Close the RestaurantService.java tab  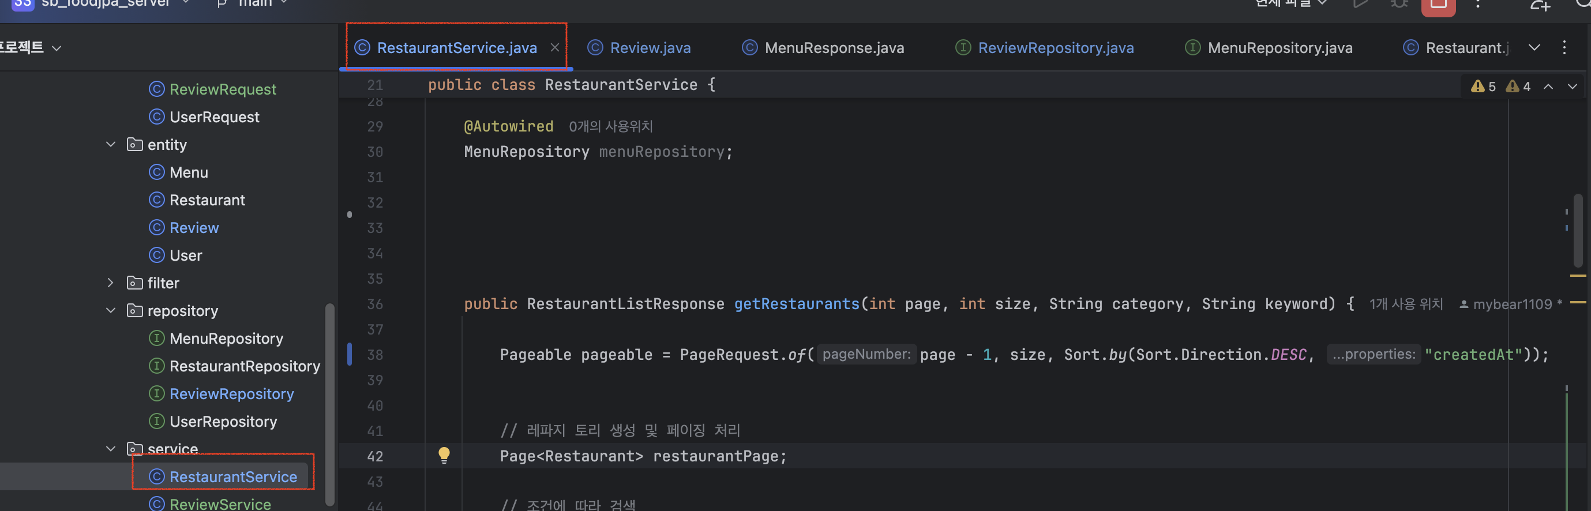[554, 47]
